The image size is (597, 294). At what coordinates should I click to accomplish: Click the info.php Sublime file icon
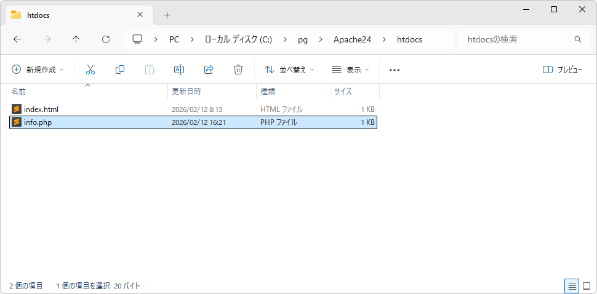click(16, 122)
